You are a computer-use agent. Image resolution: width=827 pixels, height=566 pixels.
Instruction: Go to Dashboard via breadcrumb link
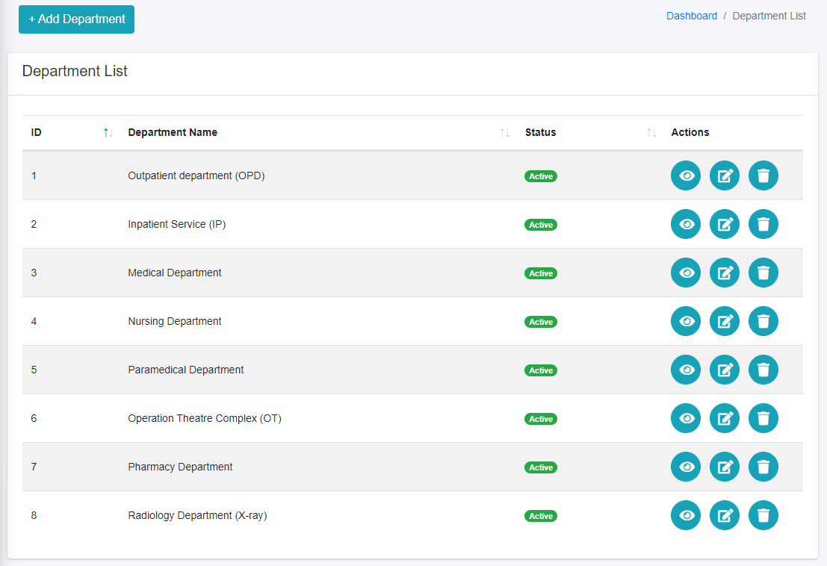(691, 16)
